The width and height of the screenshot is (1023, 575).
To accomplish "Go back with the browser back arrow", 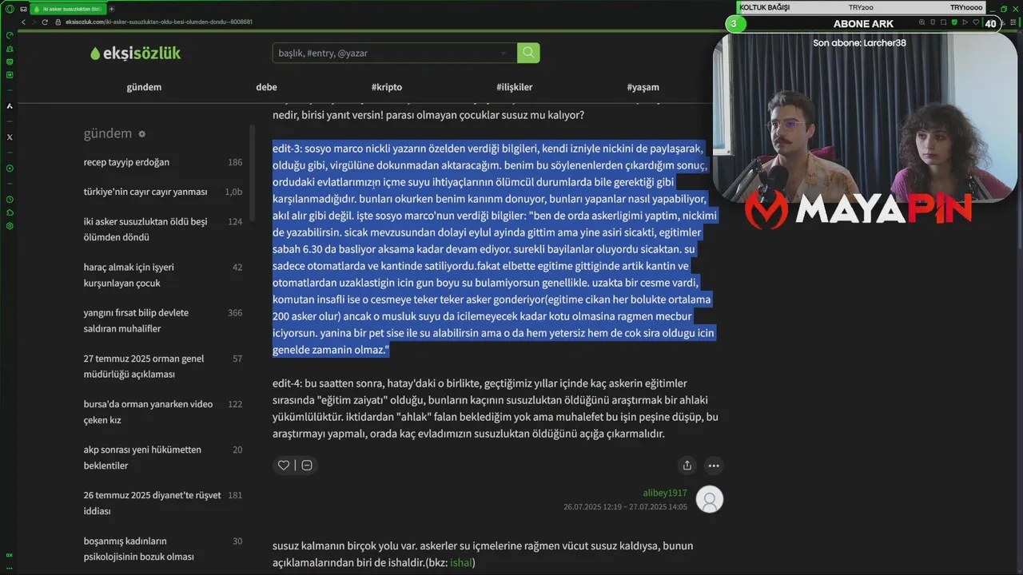I will point(23,22).
